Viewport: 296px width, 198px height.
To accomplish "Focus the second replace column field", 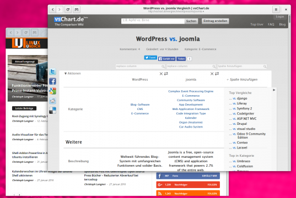I will pos(191,67).
